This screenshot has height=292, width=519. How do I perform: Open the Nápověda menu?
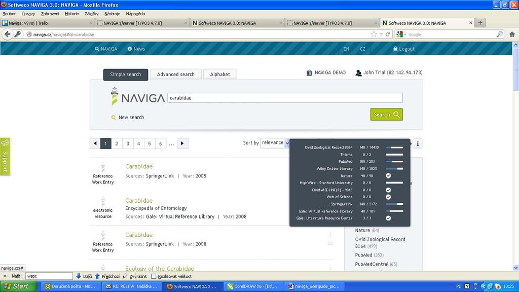coord(135,14)
